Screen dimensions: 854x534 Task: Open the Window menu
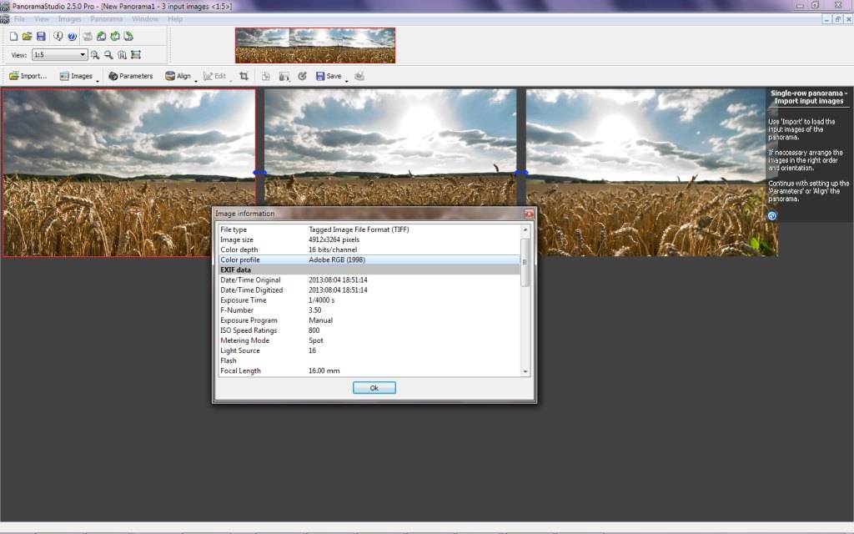[x=145, y=18]
